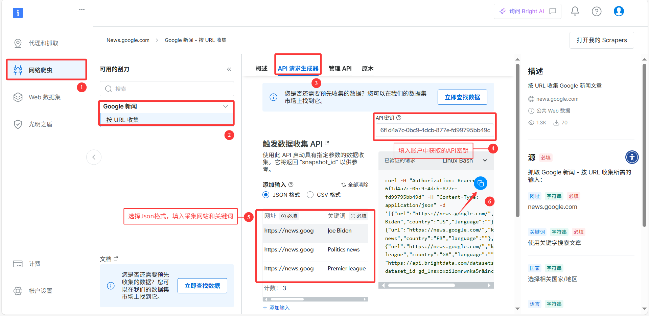Click the info icon in top banner
The image size is (649, 316).
(x=274, y=97)
